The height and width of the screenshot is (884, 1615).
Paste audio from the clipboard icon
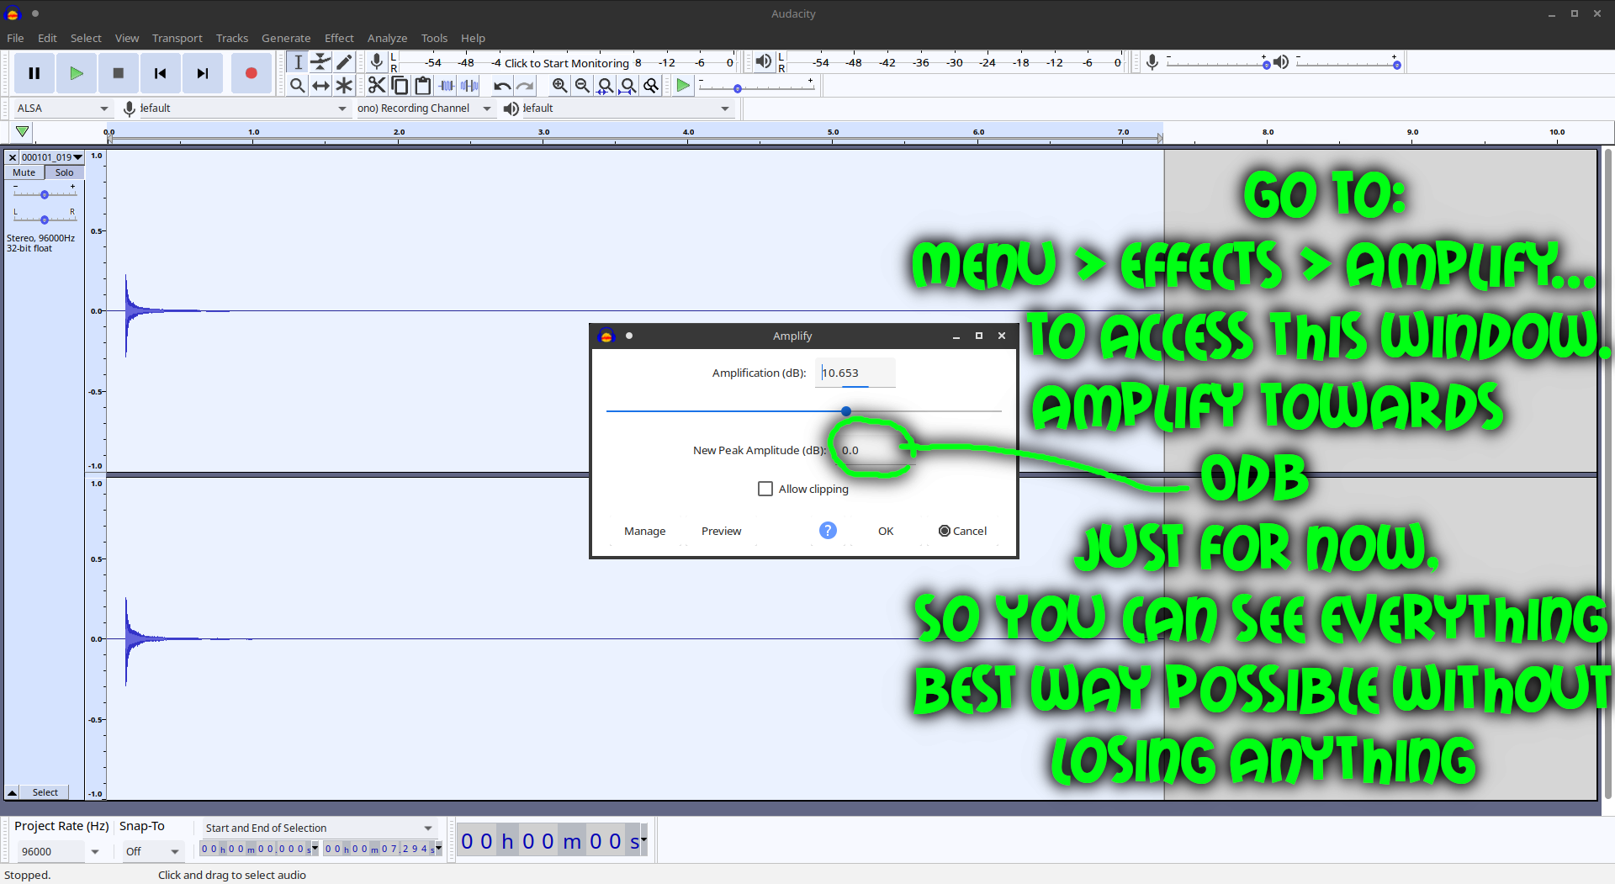423,85
